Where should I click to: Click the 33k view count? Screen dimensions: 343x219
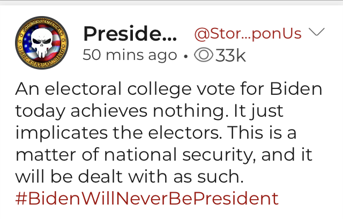[x=230, y=55]
